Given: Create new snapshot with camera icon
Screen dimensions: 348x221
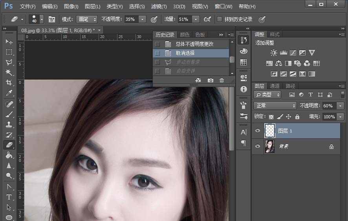Looking at the screenshot, I should [x=211, y=80].
